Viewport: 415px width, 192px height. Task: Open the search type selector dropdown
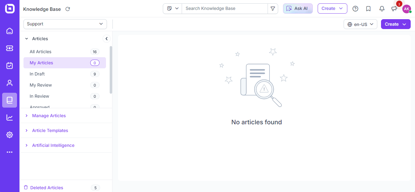[173, 9]
